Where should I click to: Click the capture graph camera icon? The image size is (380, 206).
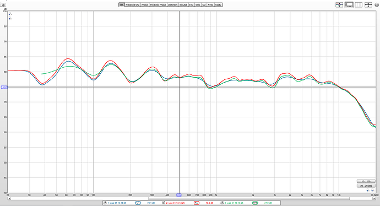3,5
